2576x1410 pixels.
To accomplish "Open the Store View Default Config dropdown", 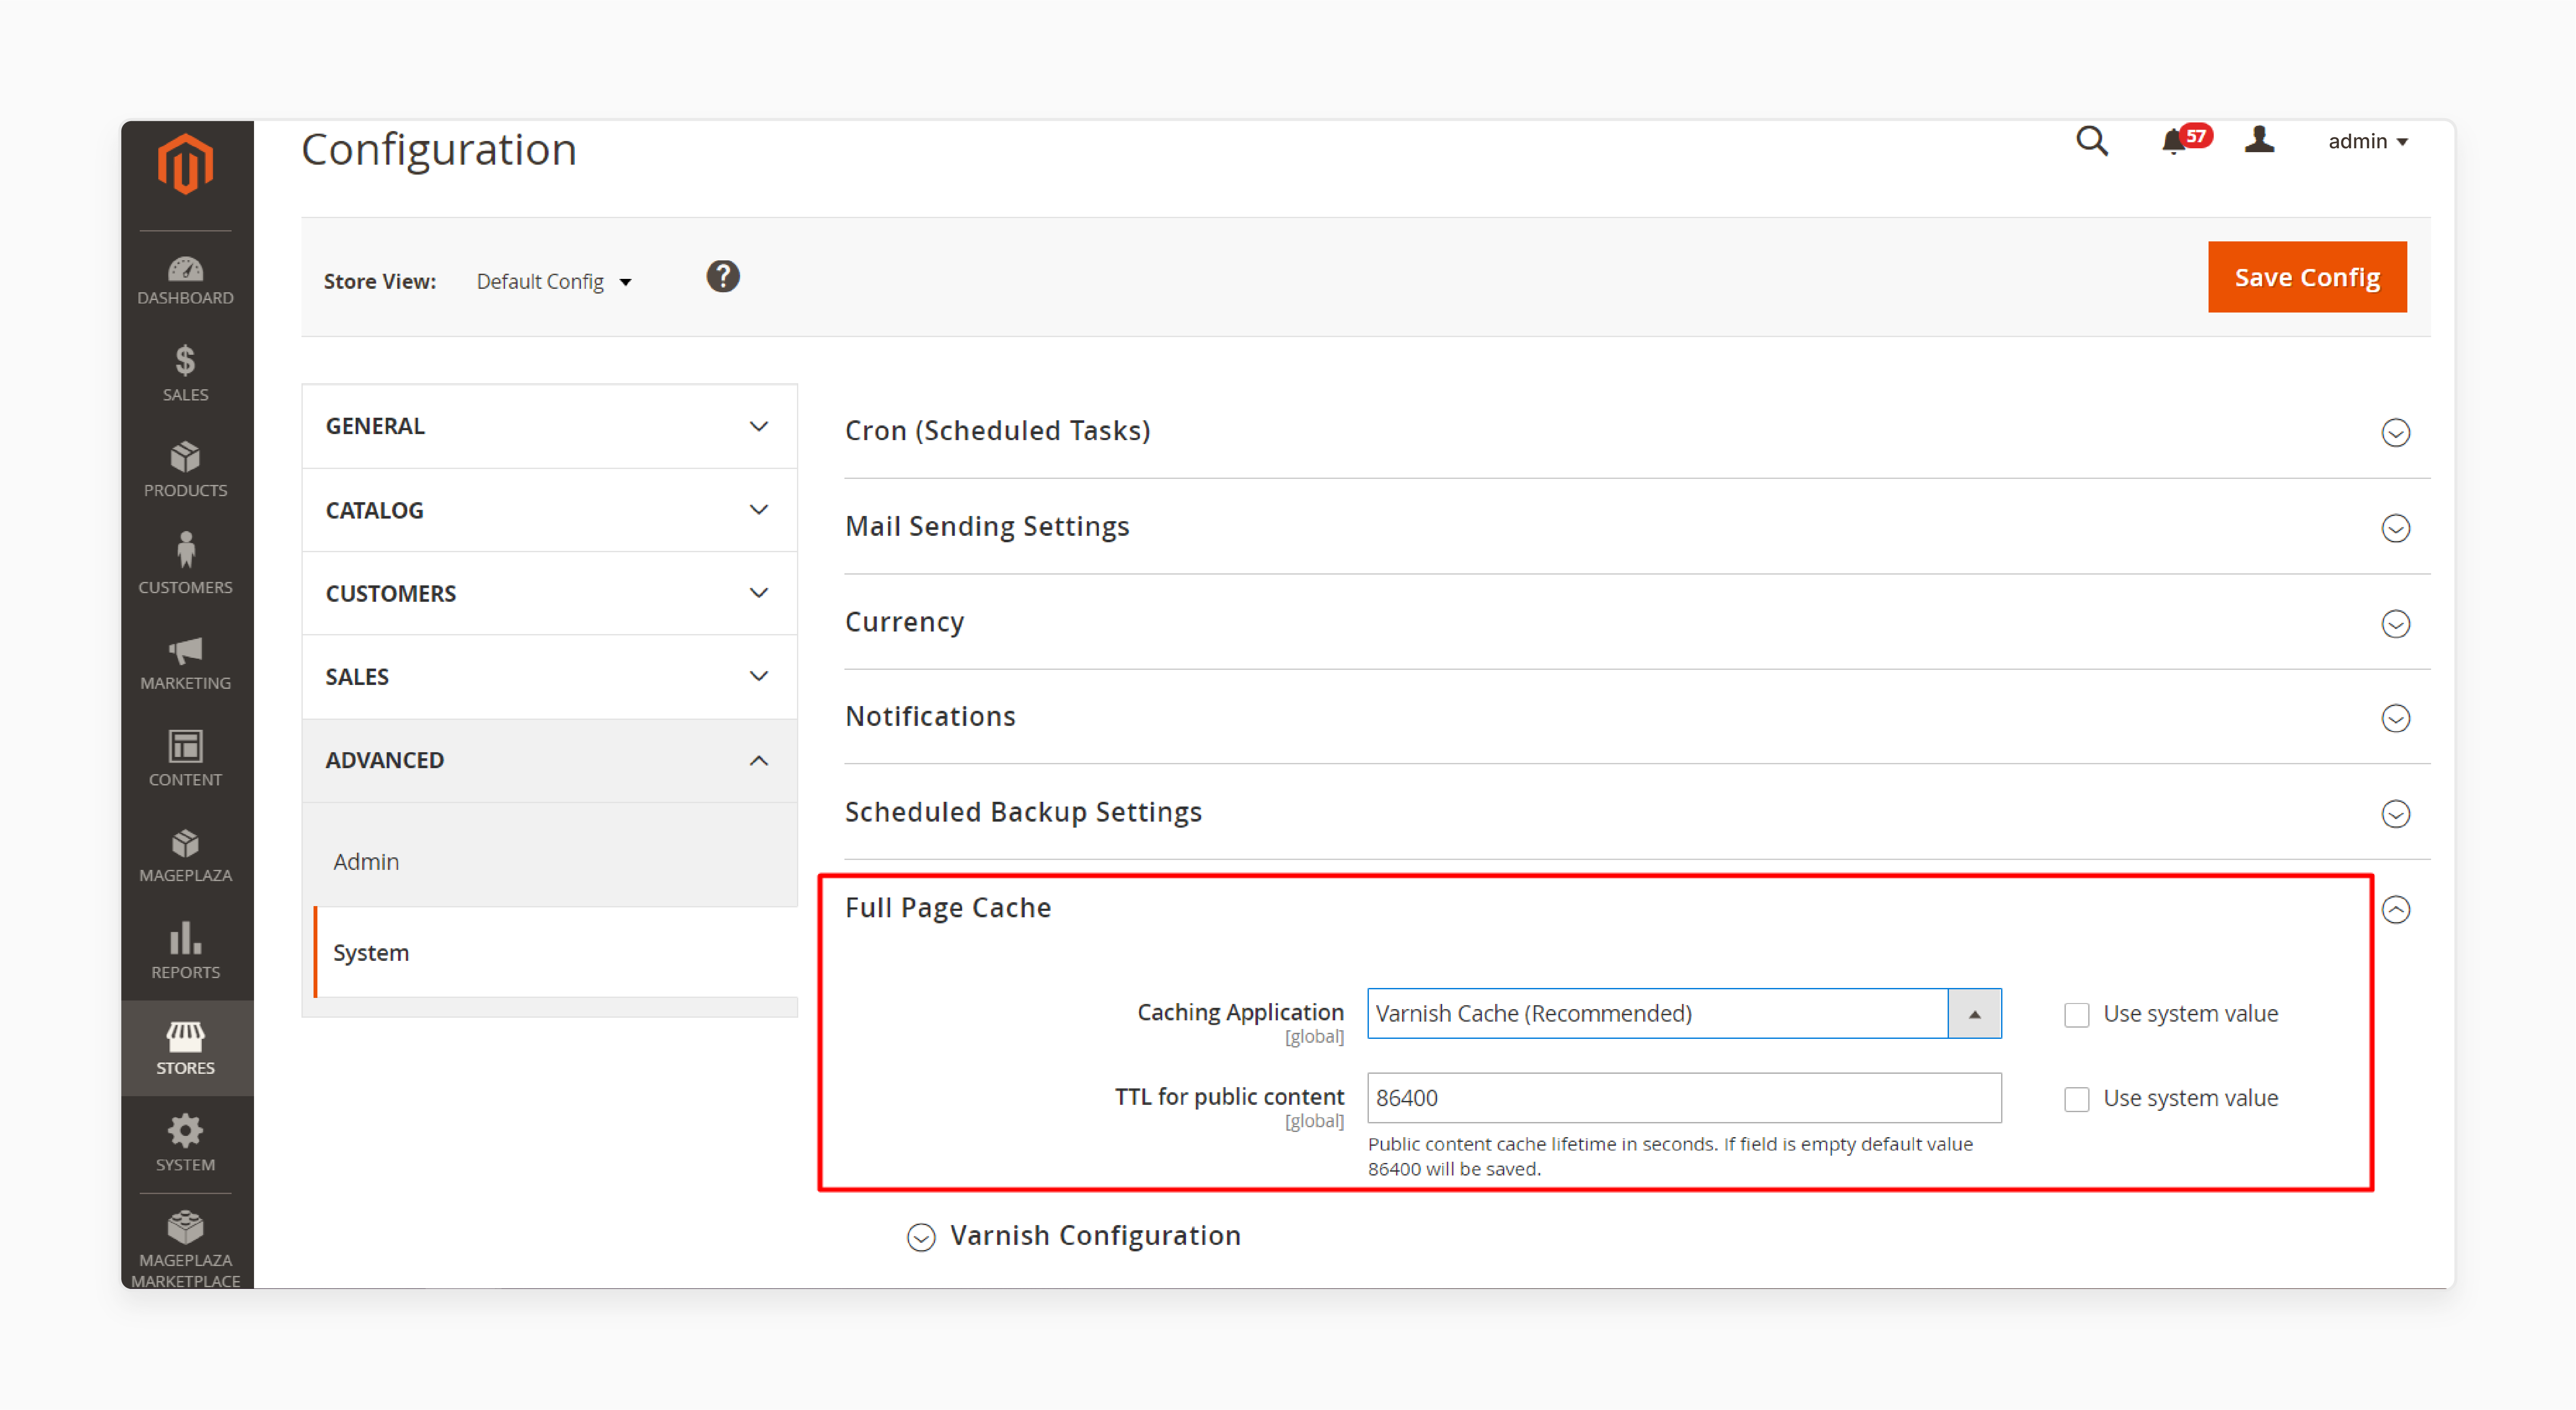I will (x=554, y=282).
